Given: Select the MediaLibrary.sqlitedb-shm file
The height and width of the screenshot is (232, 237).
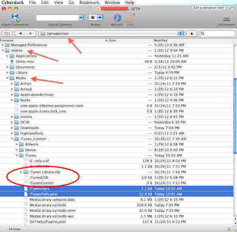Looking at the screenshot, I should pos(53,211).
